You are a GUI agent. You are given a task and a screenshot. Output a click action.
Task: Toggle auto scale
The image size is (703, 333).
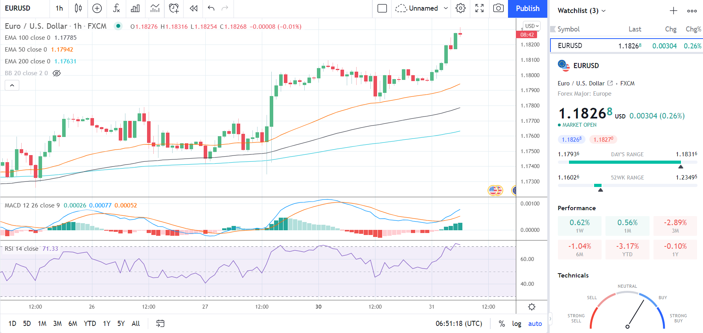point(535,324)
